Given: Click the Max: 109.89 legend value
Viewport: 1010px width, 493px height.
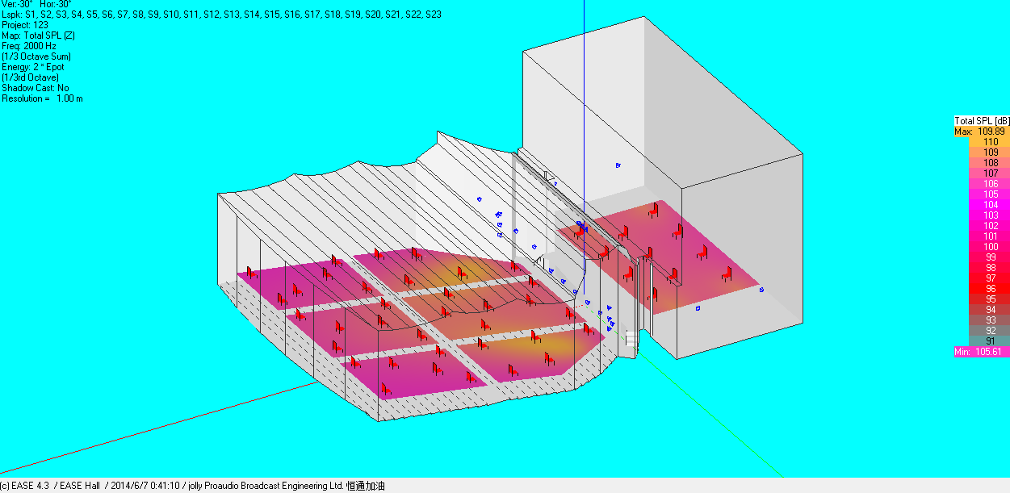Looking at the screenshot, I should pos(981,131).
